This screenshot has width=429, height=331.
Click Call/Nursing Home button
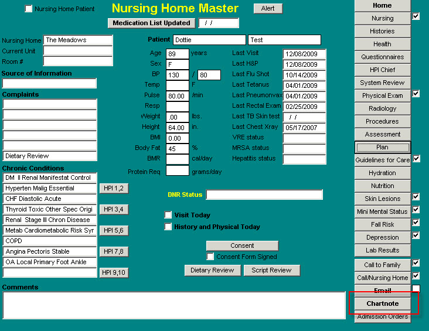pos(383,278)
